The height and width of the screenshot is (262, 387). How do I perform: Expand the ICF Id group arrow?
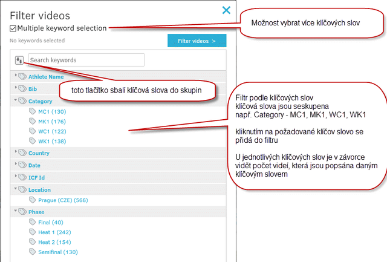click(16, 176)
